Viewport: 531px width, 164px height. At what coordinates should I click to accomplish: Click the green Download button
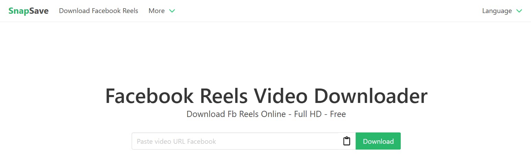(378, 141)
